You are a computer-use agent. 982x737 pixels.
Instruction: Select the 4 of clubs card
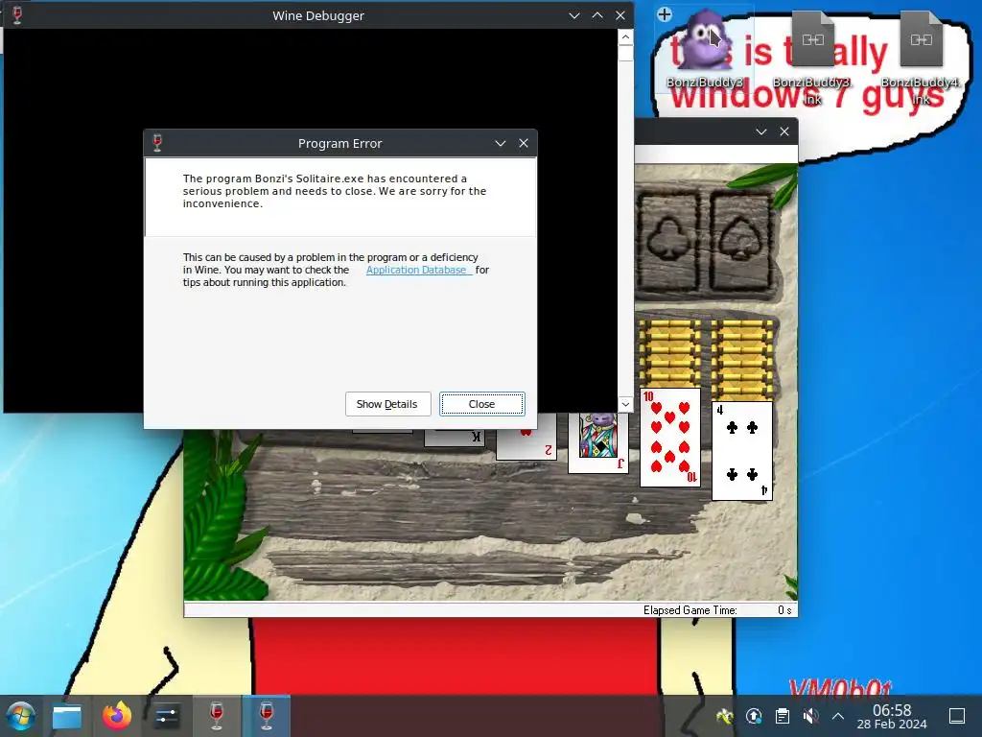click(x=742, y=451)
